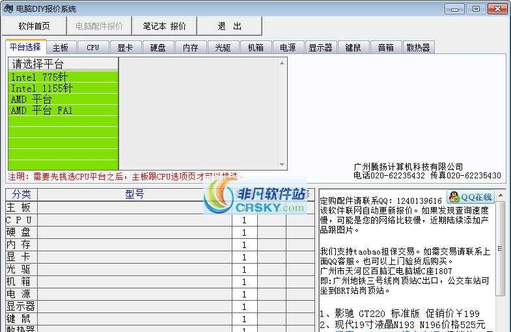This screenshot has height=332, width=511.
Task: Click the platform list scroll down arrow
Action: click(282, 165)
